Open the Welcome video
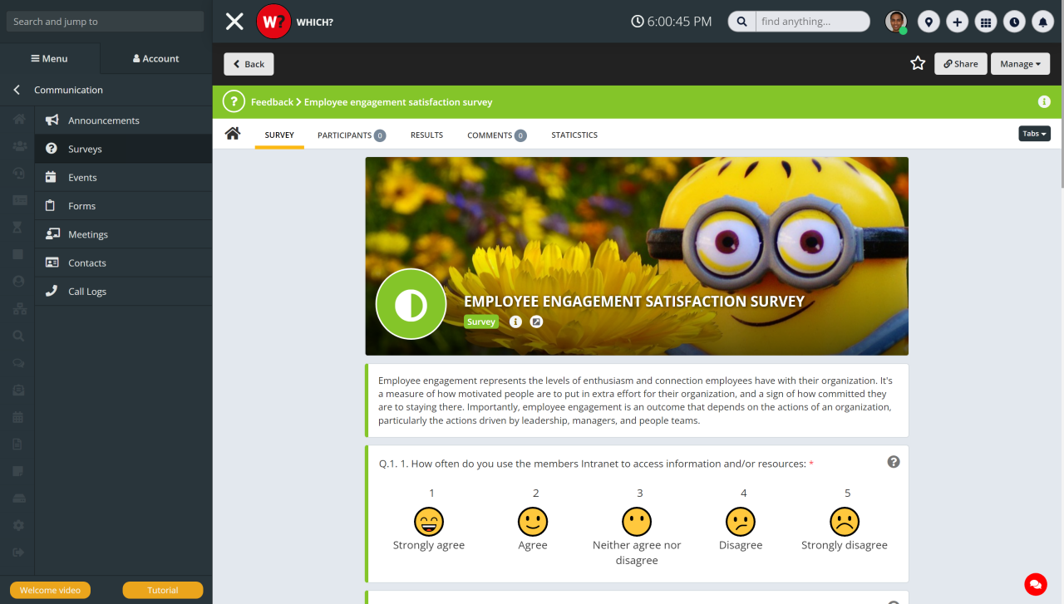The height and width of the screenshot is (604, 1064). click(50, 590)
